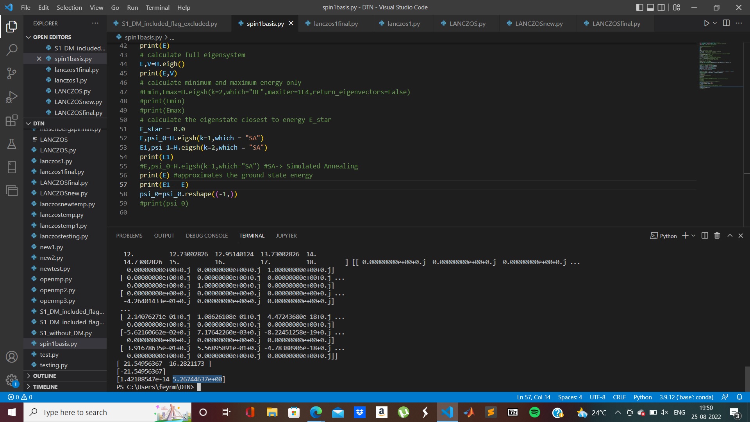Open the terminal profile launch dropdown
The height and width of the screenshot is (422, 750).
point(693,235)
